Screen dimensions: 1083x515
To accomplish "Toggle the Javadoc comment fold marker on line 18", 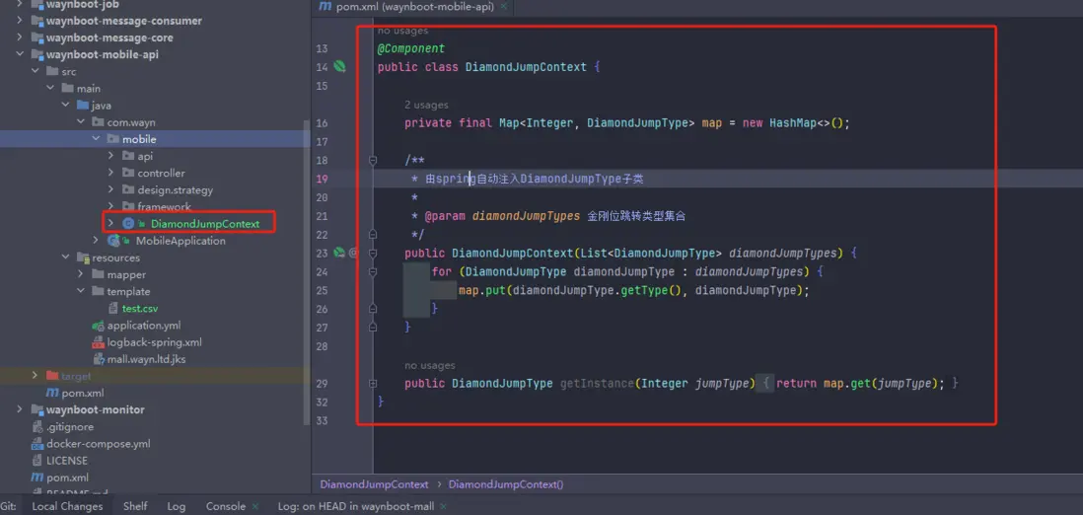I will point(373,160).
